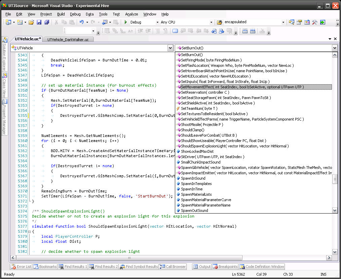This screenshot has height=279, width=341.
Task: Expand the 'encapsulated' find combo box
Action: pyautogui.click(x=283, y=22)
